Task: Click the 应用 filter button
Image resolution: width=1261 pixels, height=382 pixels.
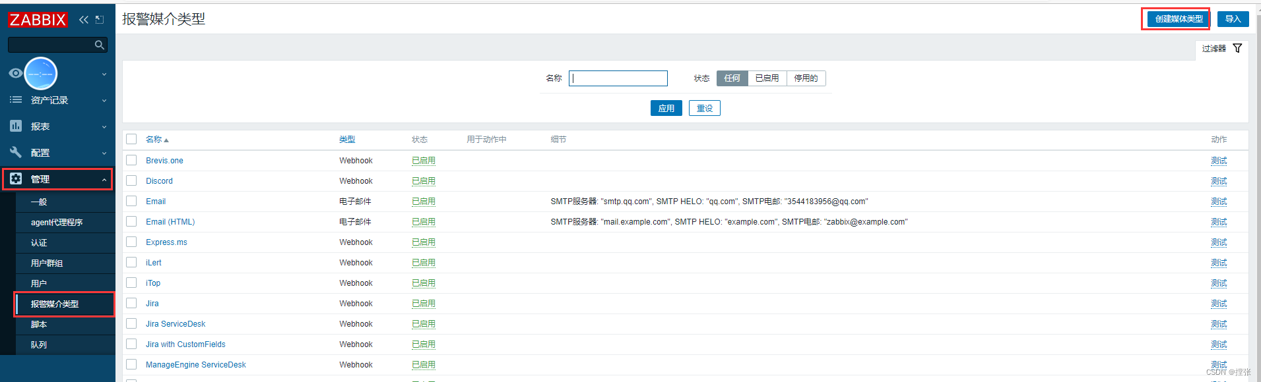Action: pos(666,108)
